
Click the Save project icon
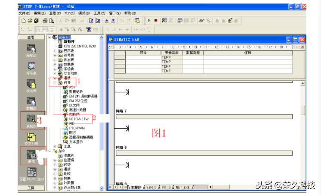(36, 21)
